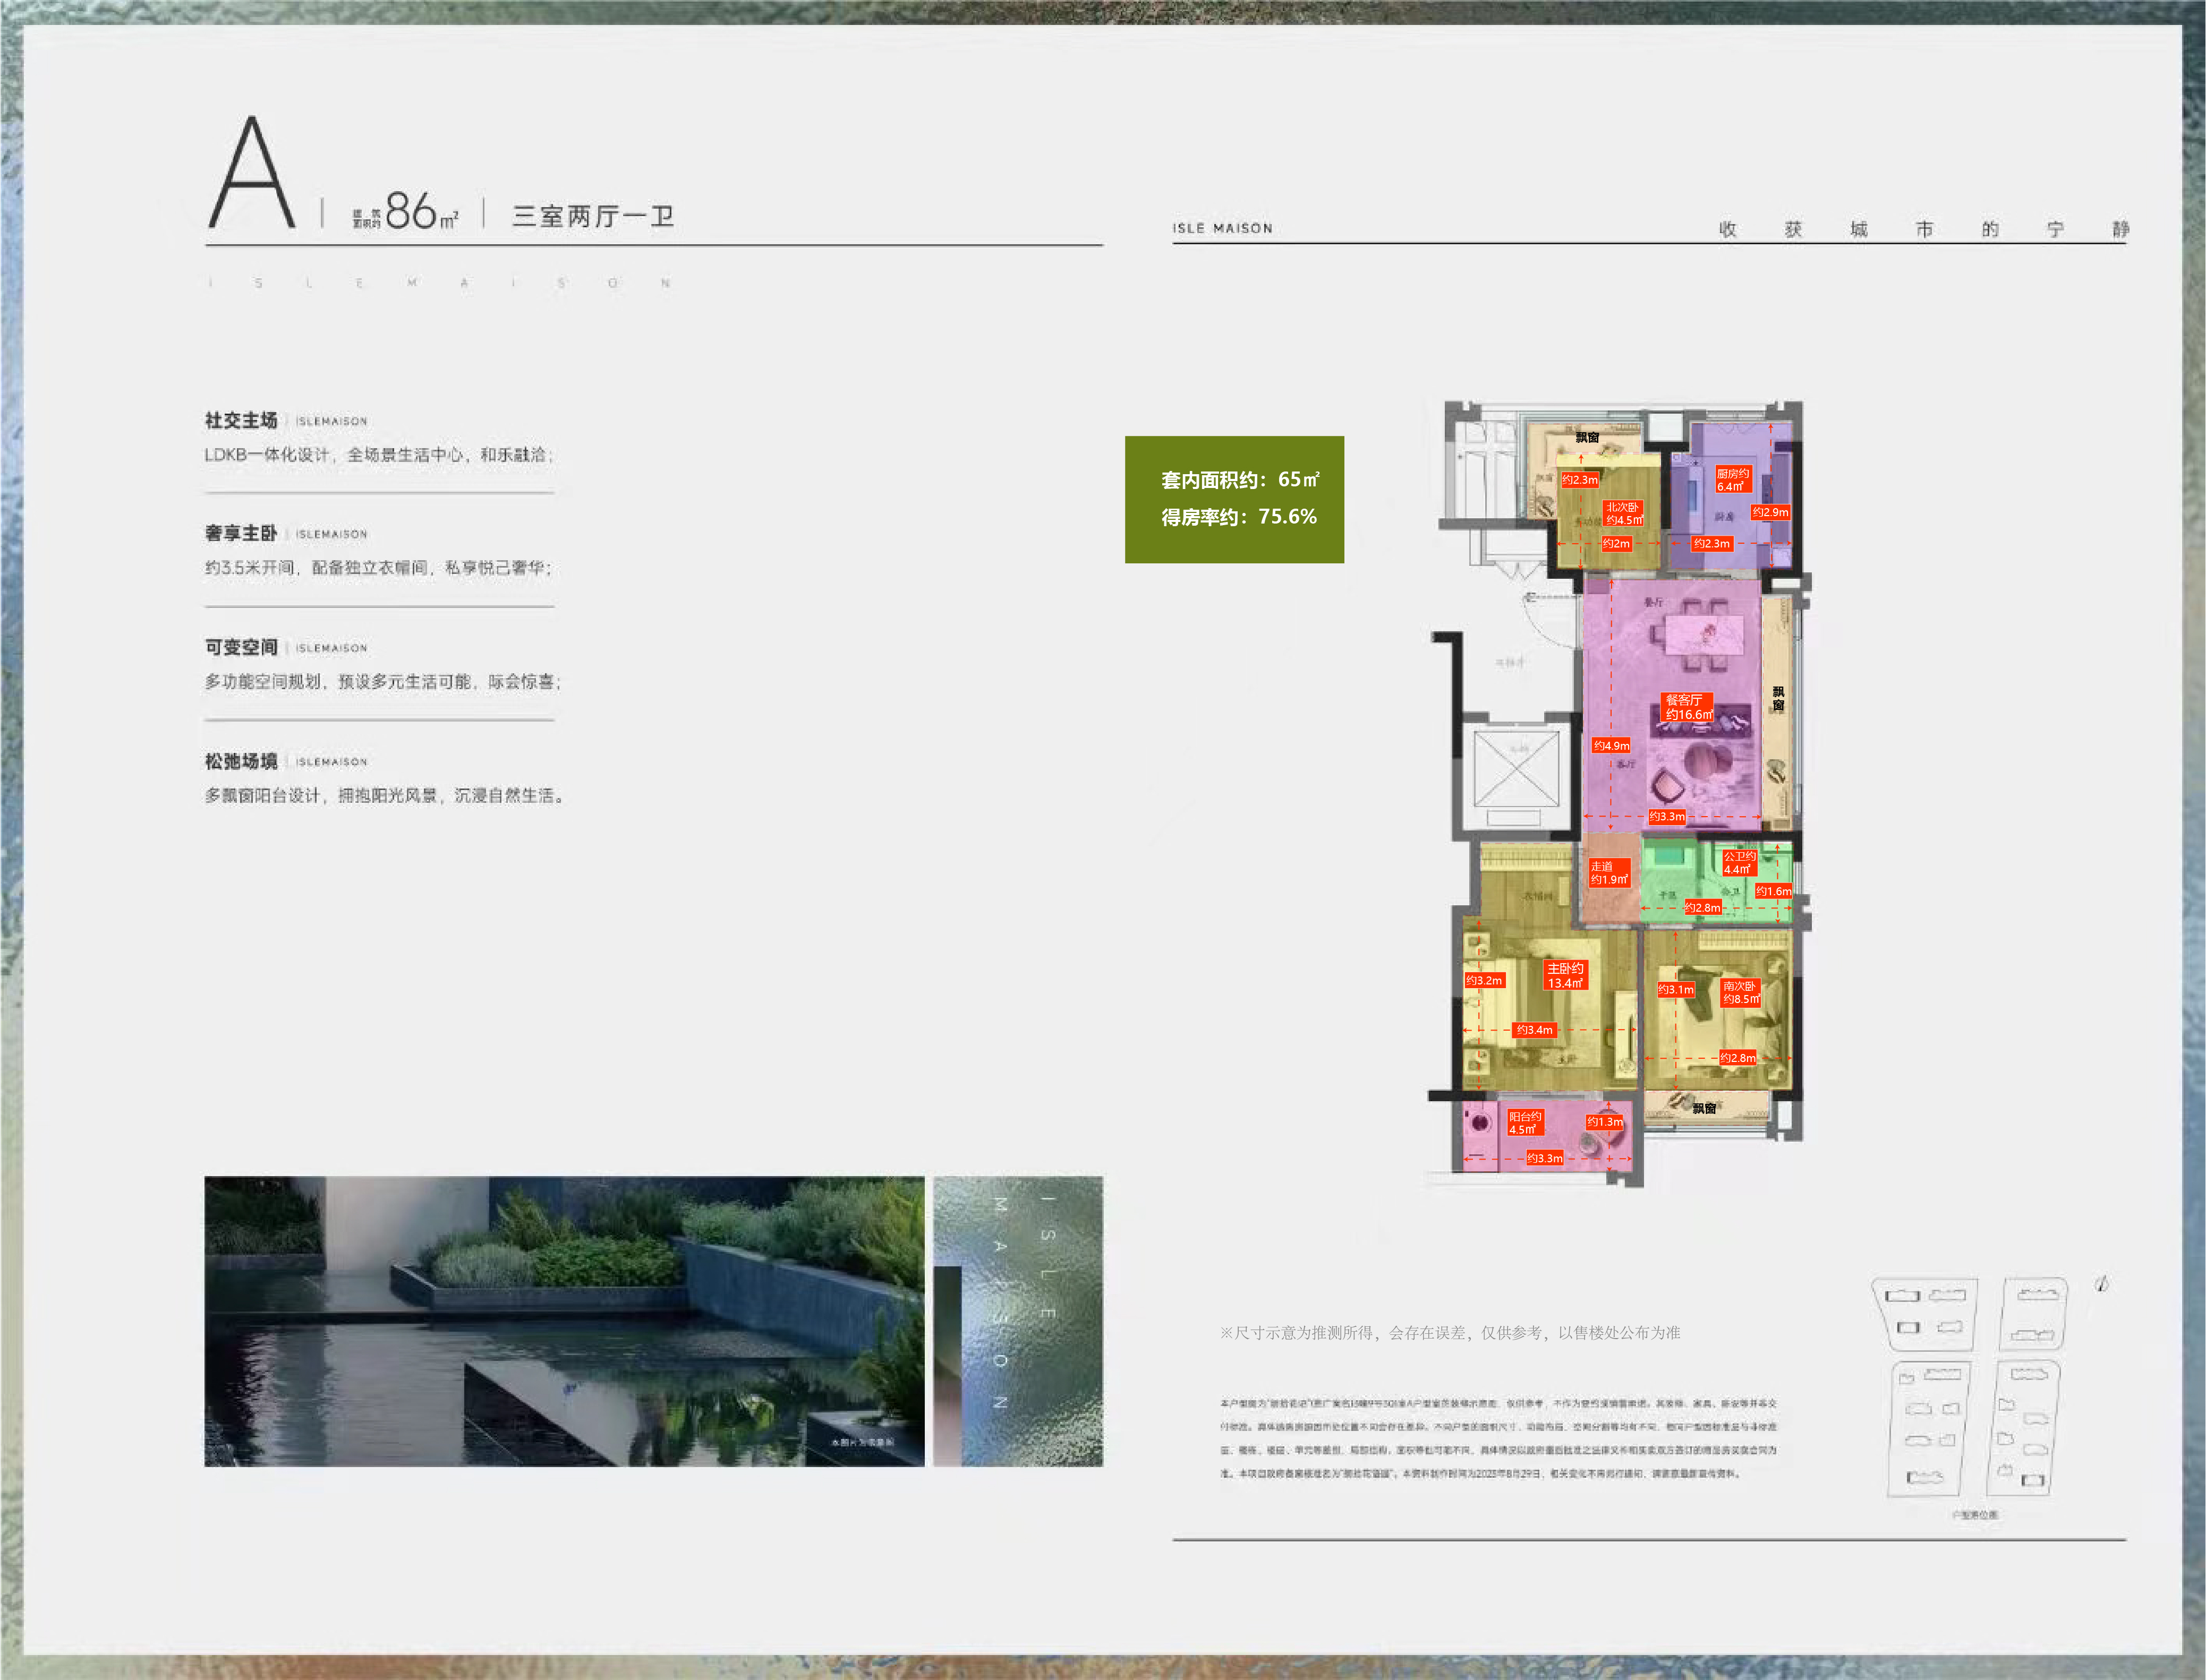Click the 南次卧约8.5㎡ label
Viewport: 2206px width, 1680px height.
pos(1740,992)
